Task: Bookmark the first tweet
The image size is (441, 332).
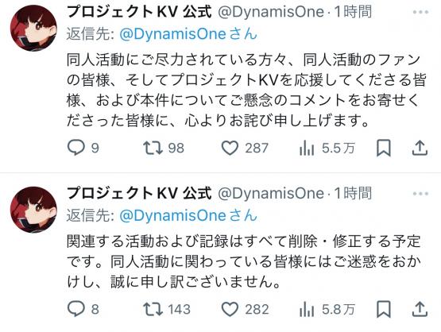Action: [x=384, y=148]
